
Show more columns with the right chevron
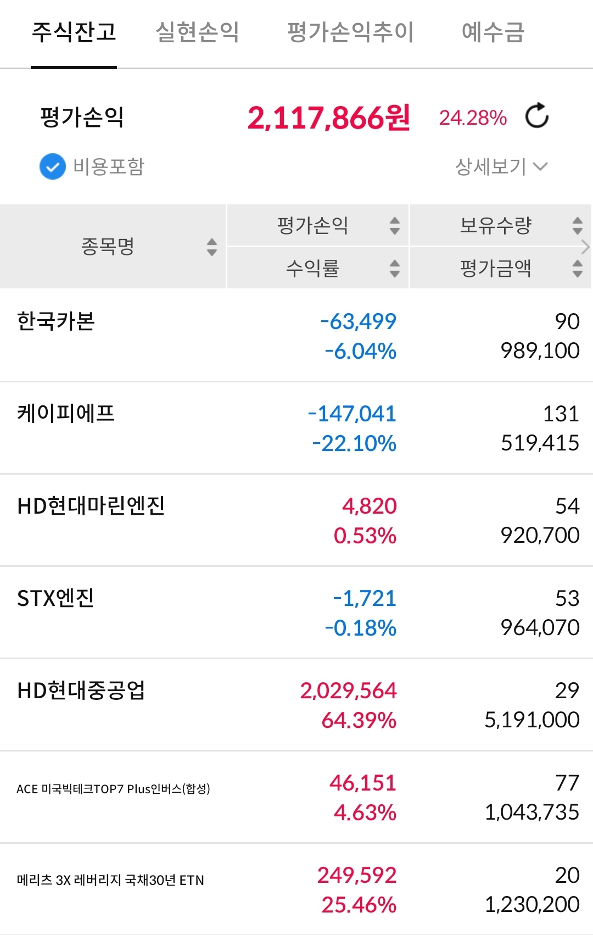[x=585, y=247]
